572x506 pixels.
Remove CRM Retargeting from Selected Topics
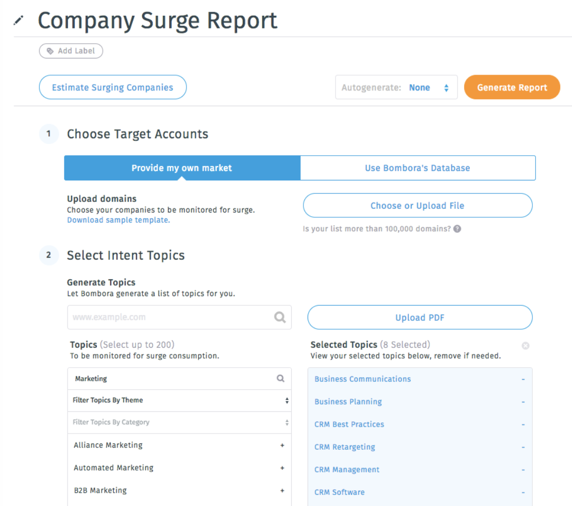(523, 447)
